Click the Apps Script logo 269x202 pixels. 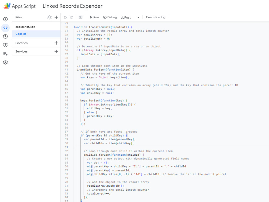[6, 6]
